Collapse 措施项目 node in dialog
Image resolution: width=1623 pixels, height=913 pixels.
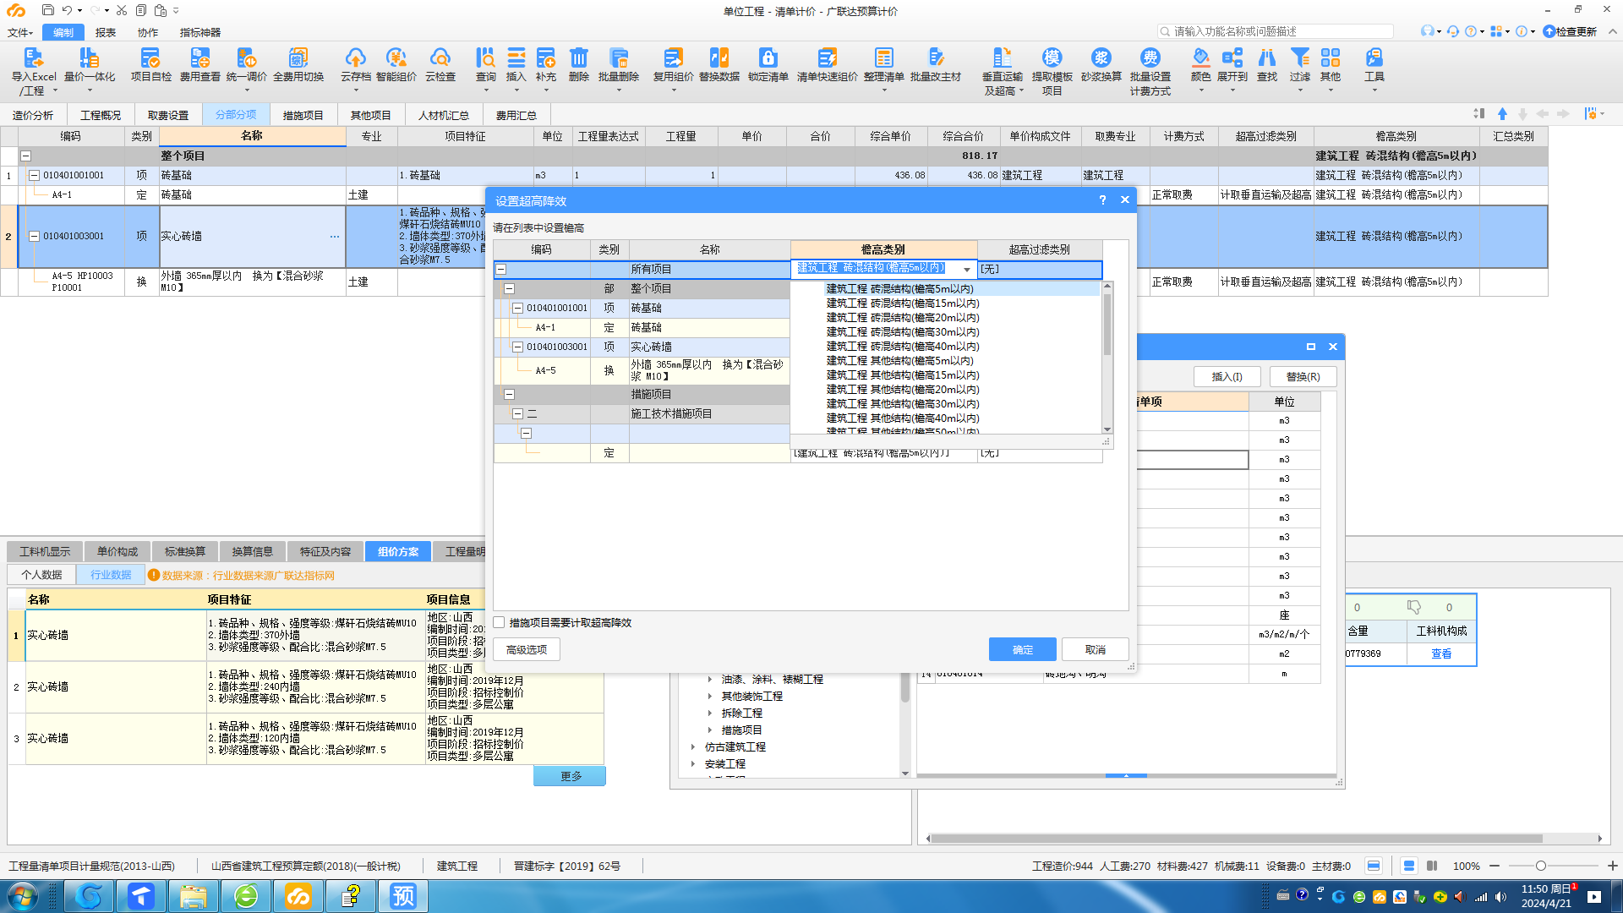510,395
